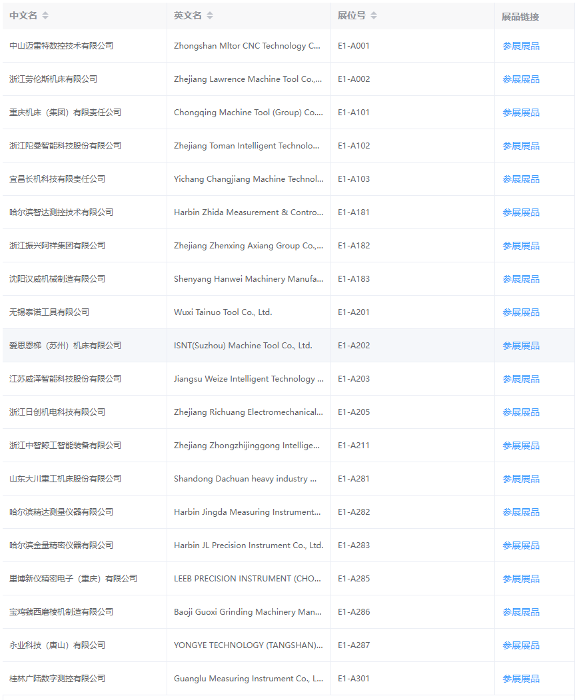This screenshot has width=577, height=700.
Task: Click booth number E1-A211
Action: (x=354, y=445)
